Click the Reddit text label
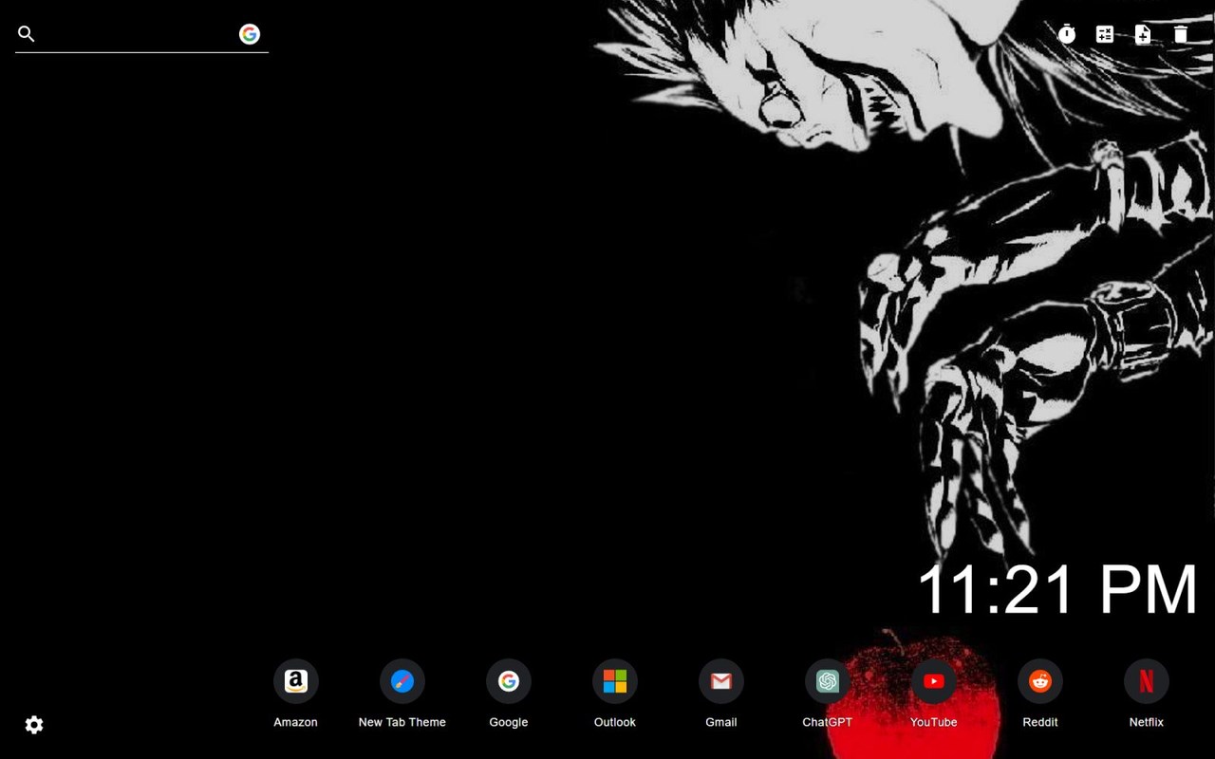This screenshot has height=759, width=1215. 1040,722
